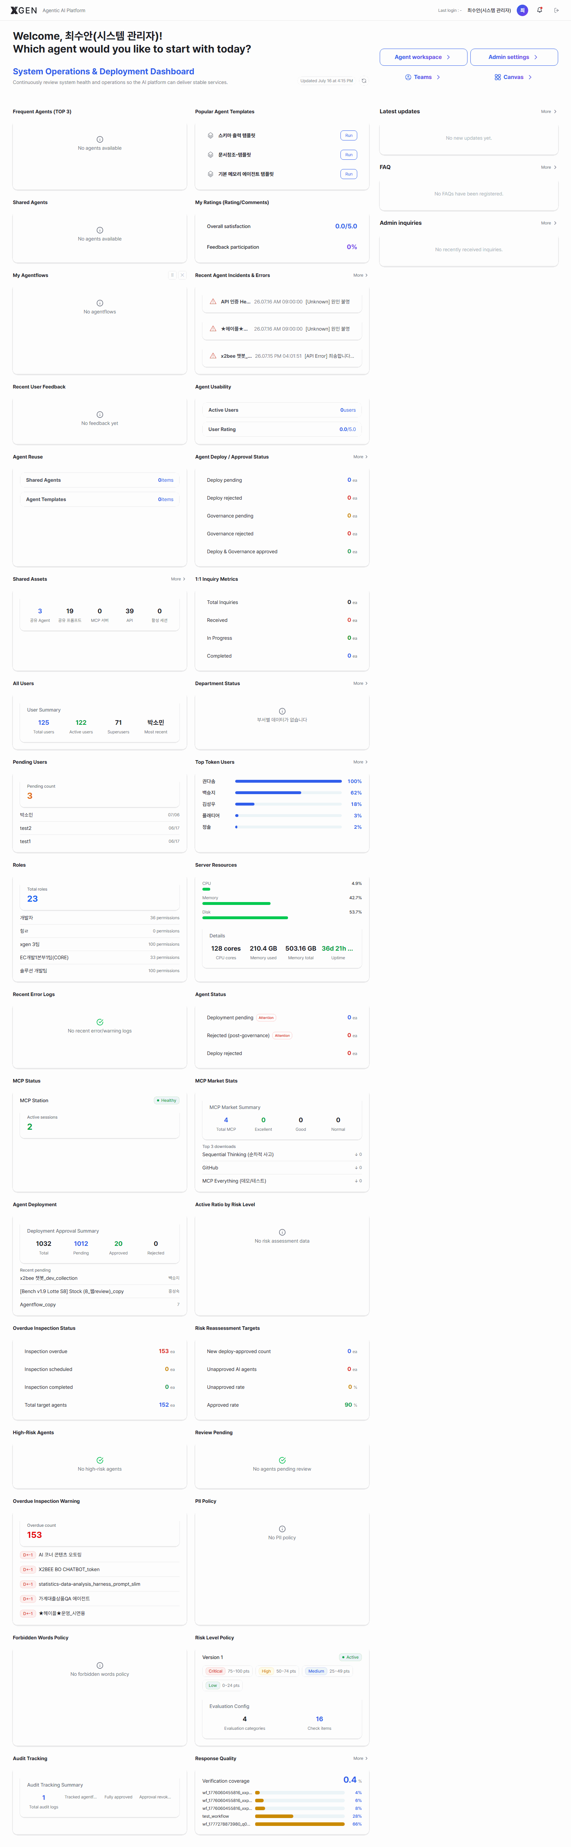
Task: Open overdue item AI 코너 콘텐츠 오토링
Action: pos(100,1554)
